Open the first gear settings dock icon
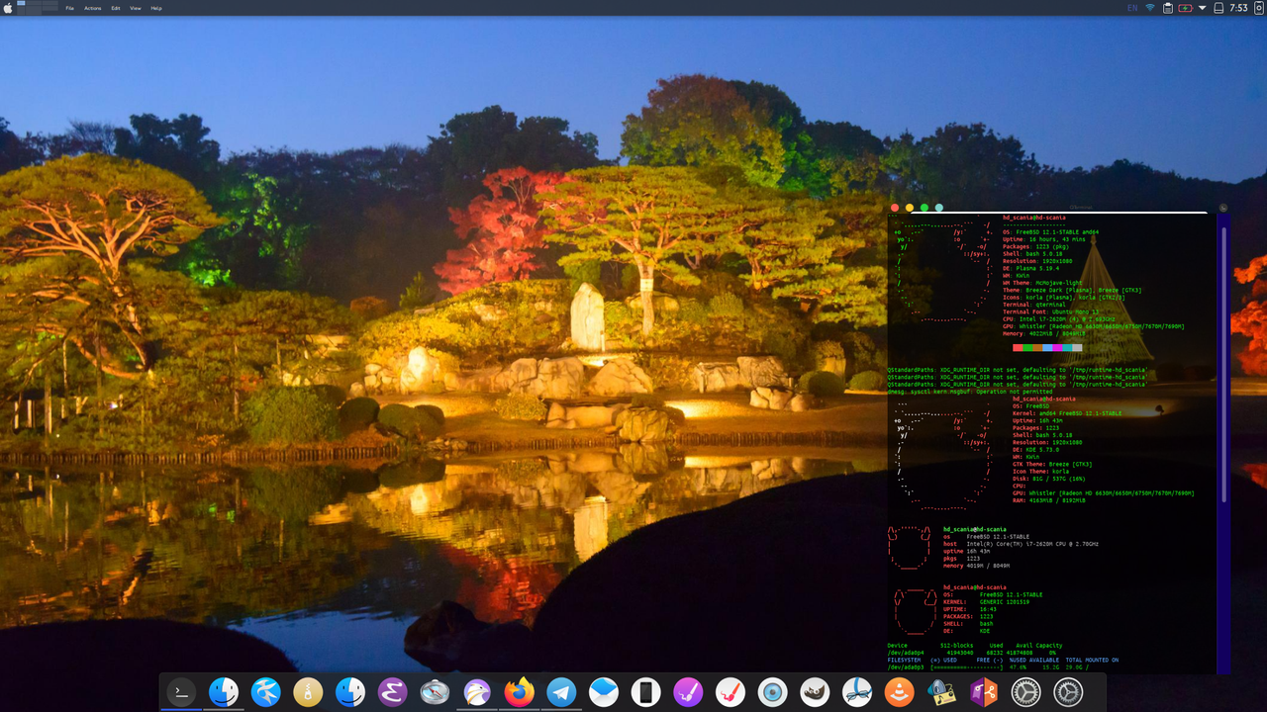Screen dimensions: 1267x712 coord(1025,692)
